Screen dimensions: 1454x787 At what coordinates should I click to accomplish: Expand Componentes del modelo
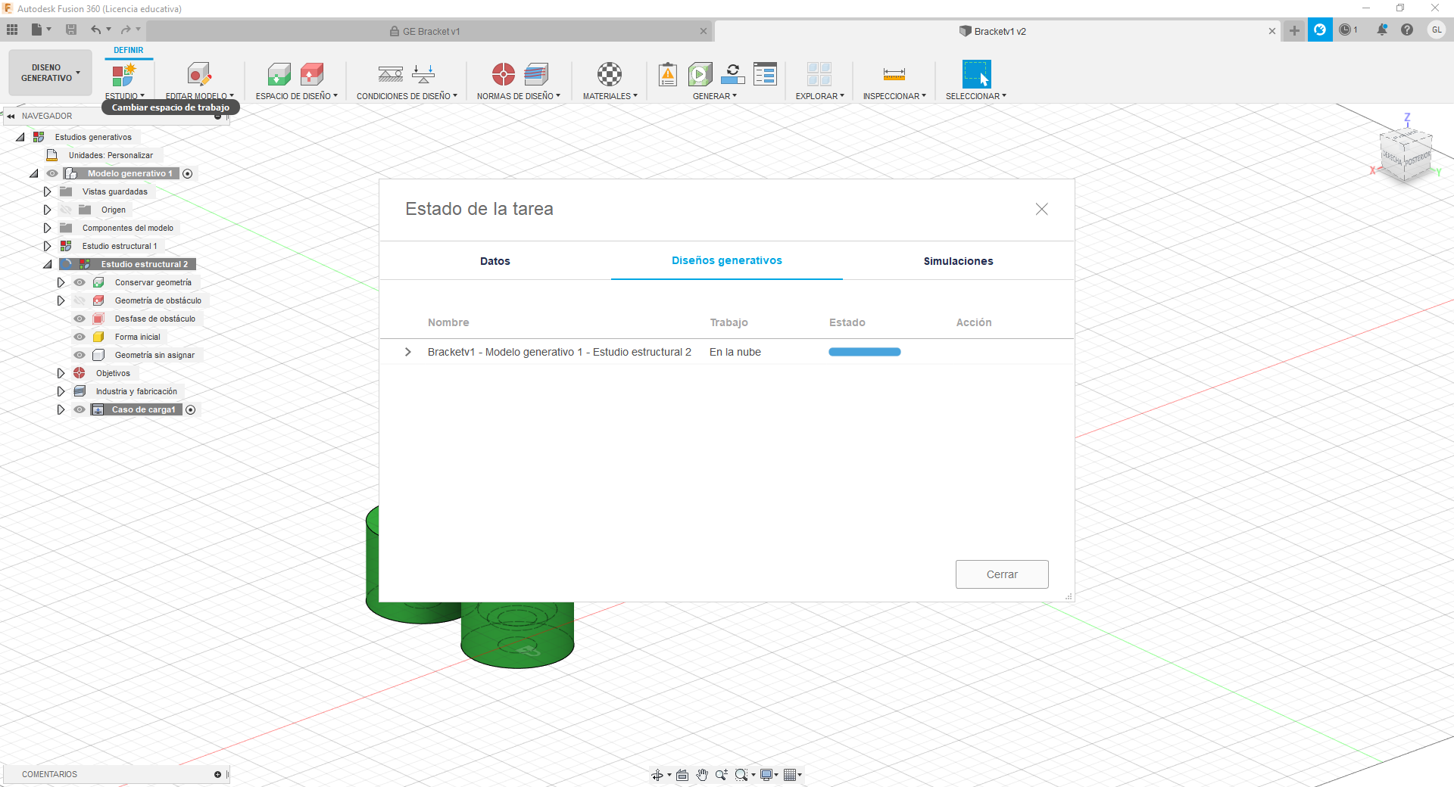pos(47,228)
